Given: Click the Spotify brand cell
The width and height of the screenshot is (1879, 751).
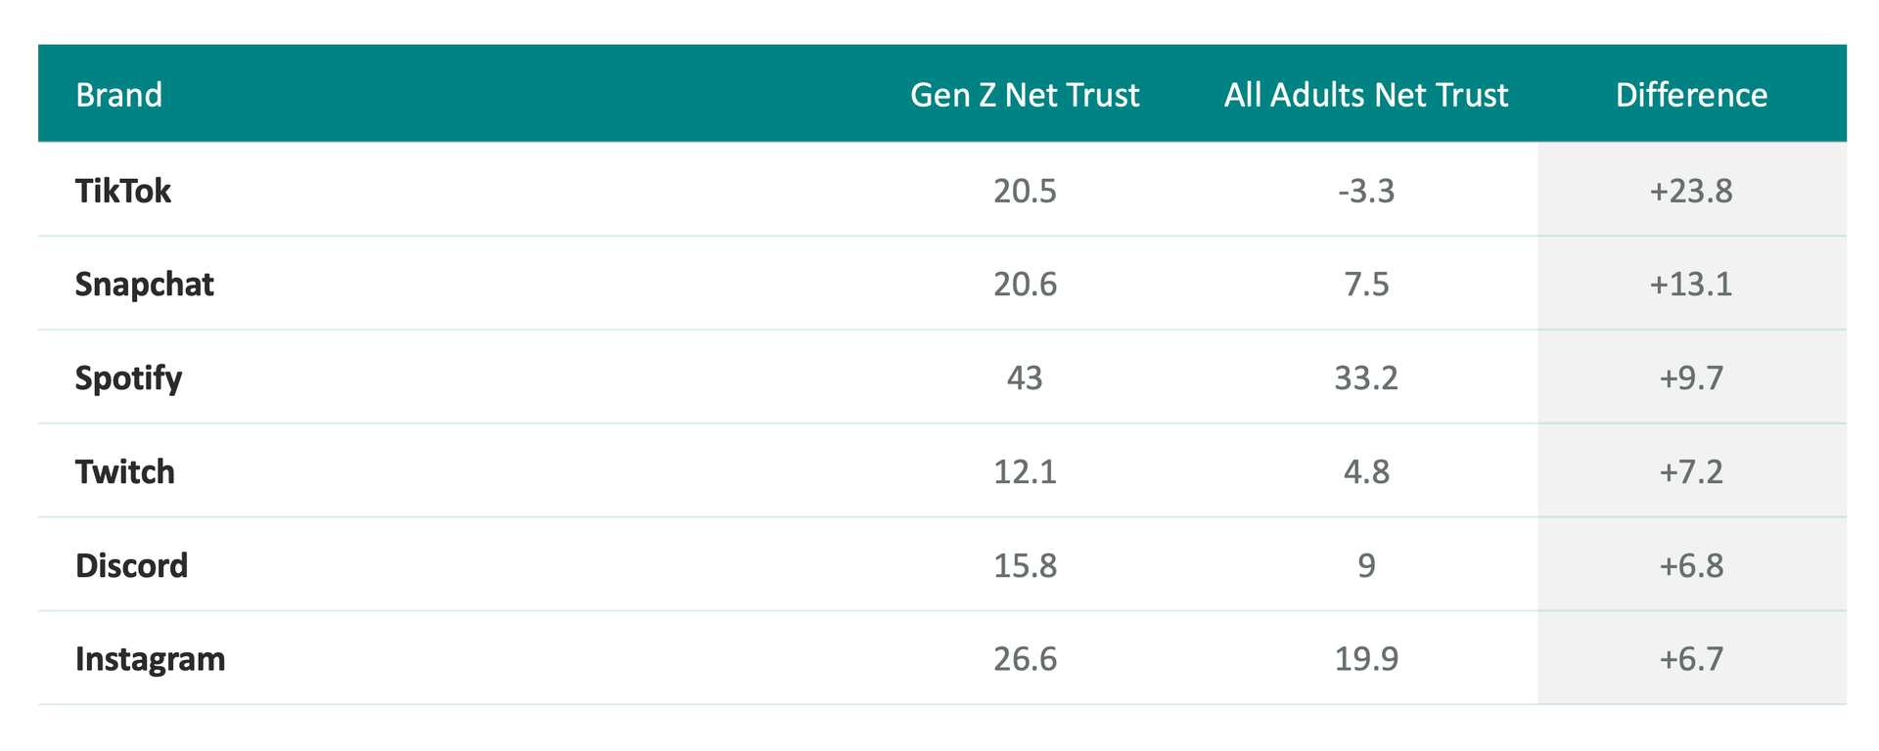Looking at the screenshot, I should (129, 378).
